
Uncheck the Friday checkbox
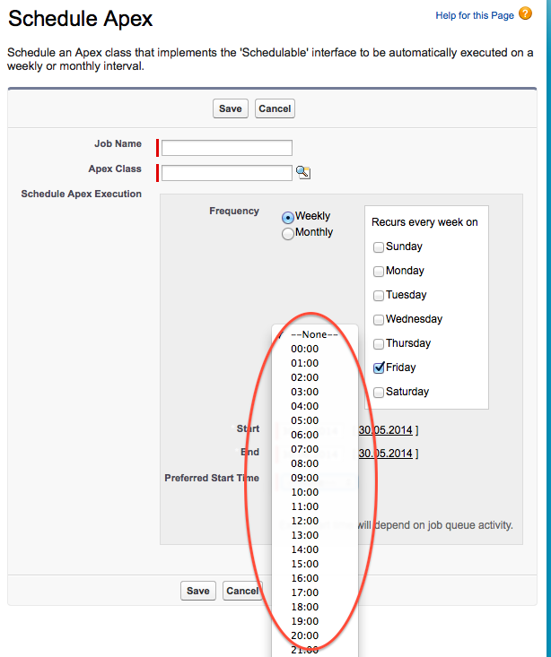[379, 367]
